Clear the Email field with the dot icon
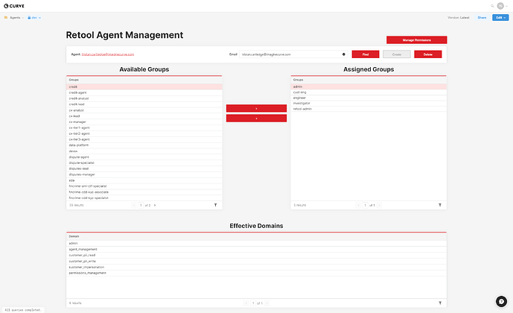Viewport: 513px width, 313px height. (x=343, y=54)
